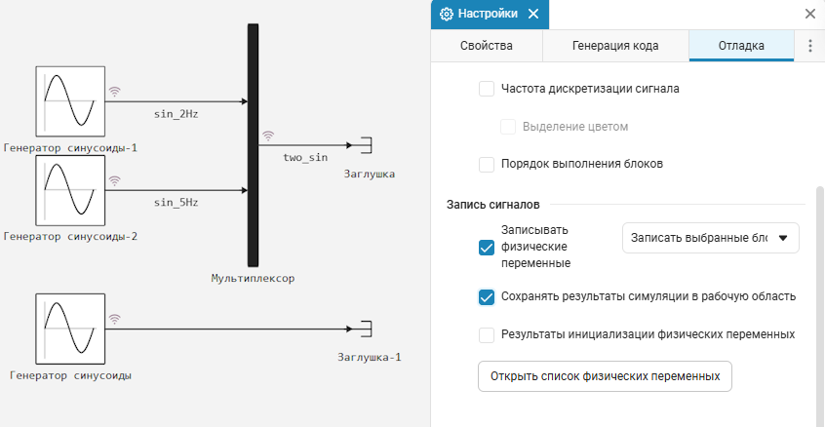Uncheck Сохранять результаты симуляции в рабочую область

[x=487, y=297]
